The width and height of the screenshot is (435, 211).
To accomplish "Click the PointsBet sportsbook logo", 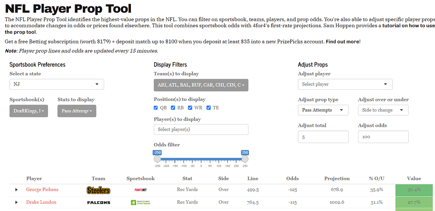I will coord(140,190).
